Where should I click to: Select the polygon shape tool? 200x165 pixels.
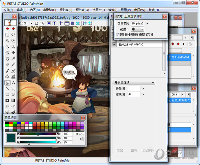[x=13, y=95]
